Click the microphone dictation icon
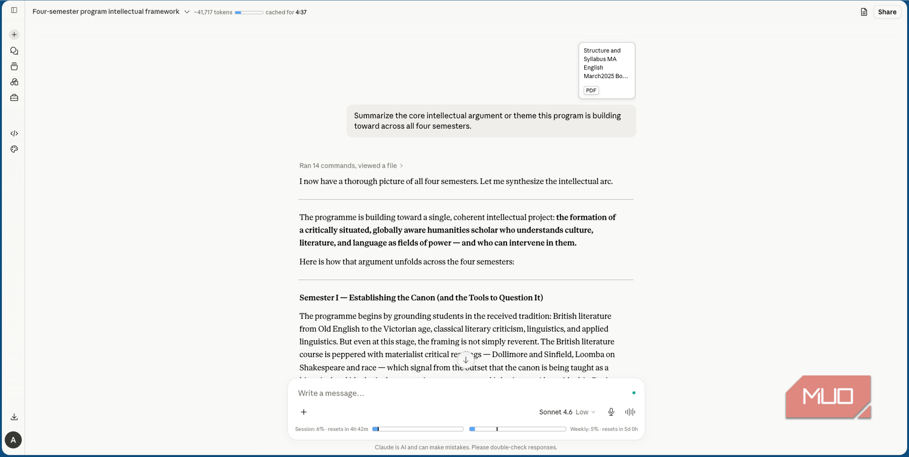This screenshot has width=909, height=457. [611, 412]
